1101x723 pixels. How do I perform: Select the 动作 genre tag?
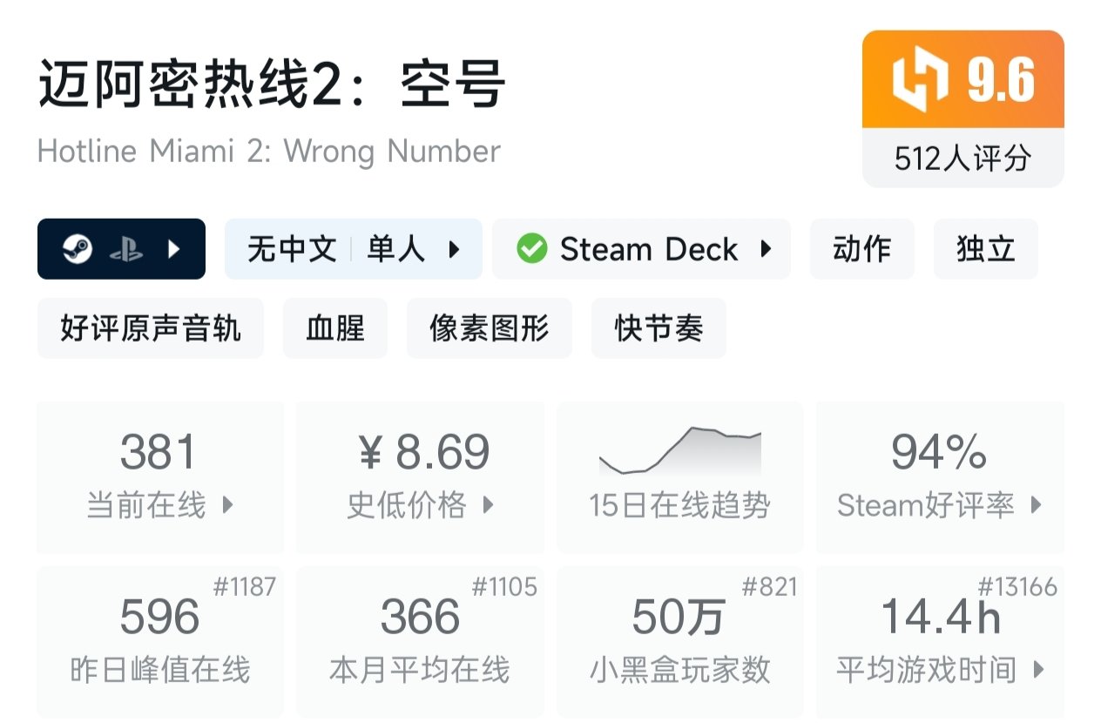click(x=861, y=250)
